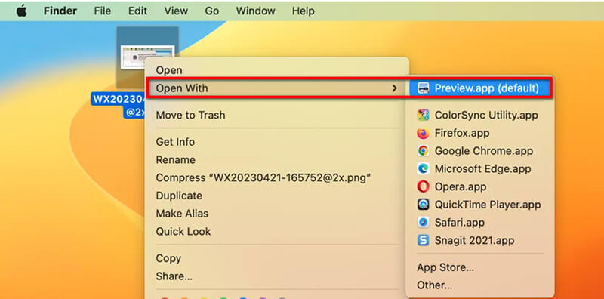Select Preview.app (default) in the submenu
This screenshot has height=299, width=604.
480,88
